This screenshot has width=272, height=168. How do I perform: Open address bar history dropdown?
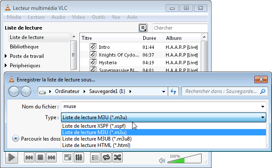pos(163,91)
